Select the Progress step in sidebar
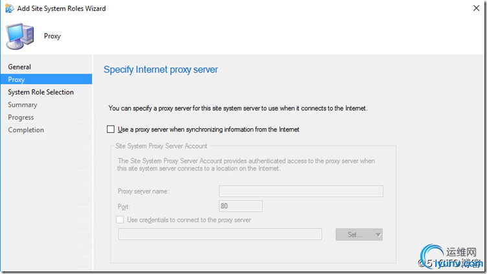The image size is (487, 274). 21,117
